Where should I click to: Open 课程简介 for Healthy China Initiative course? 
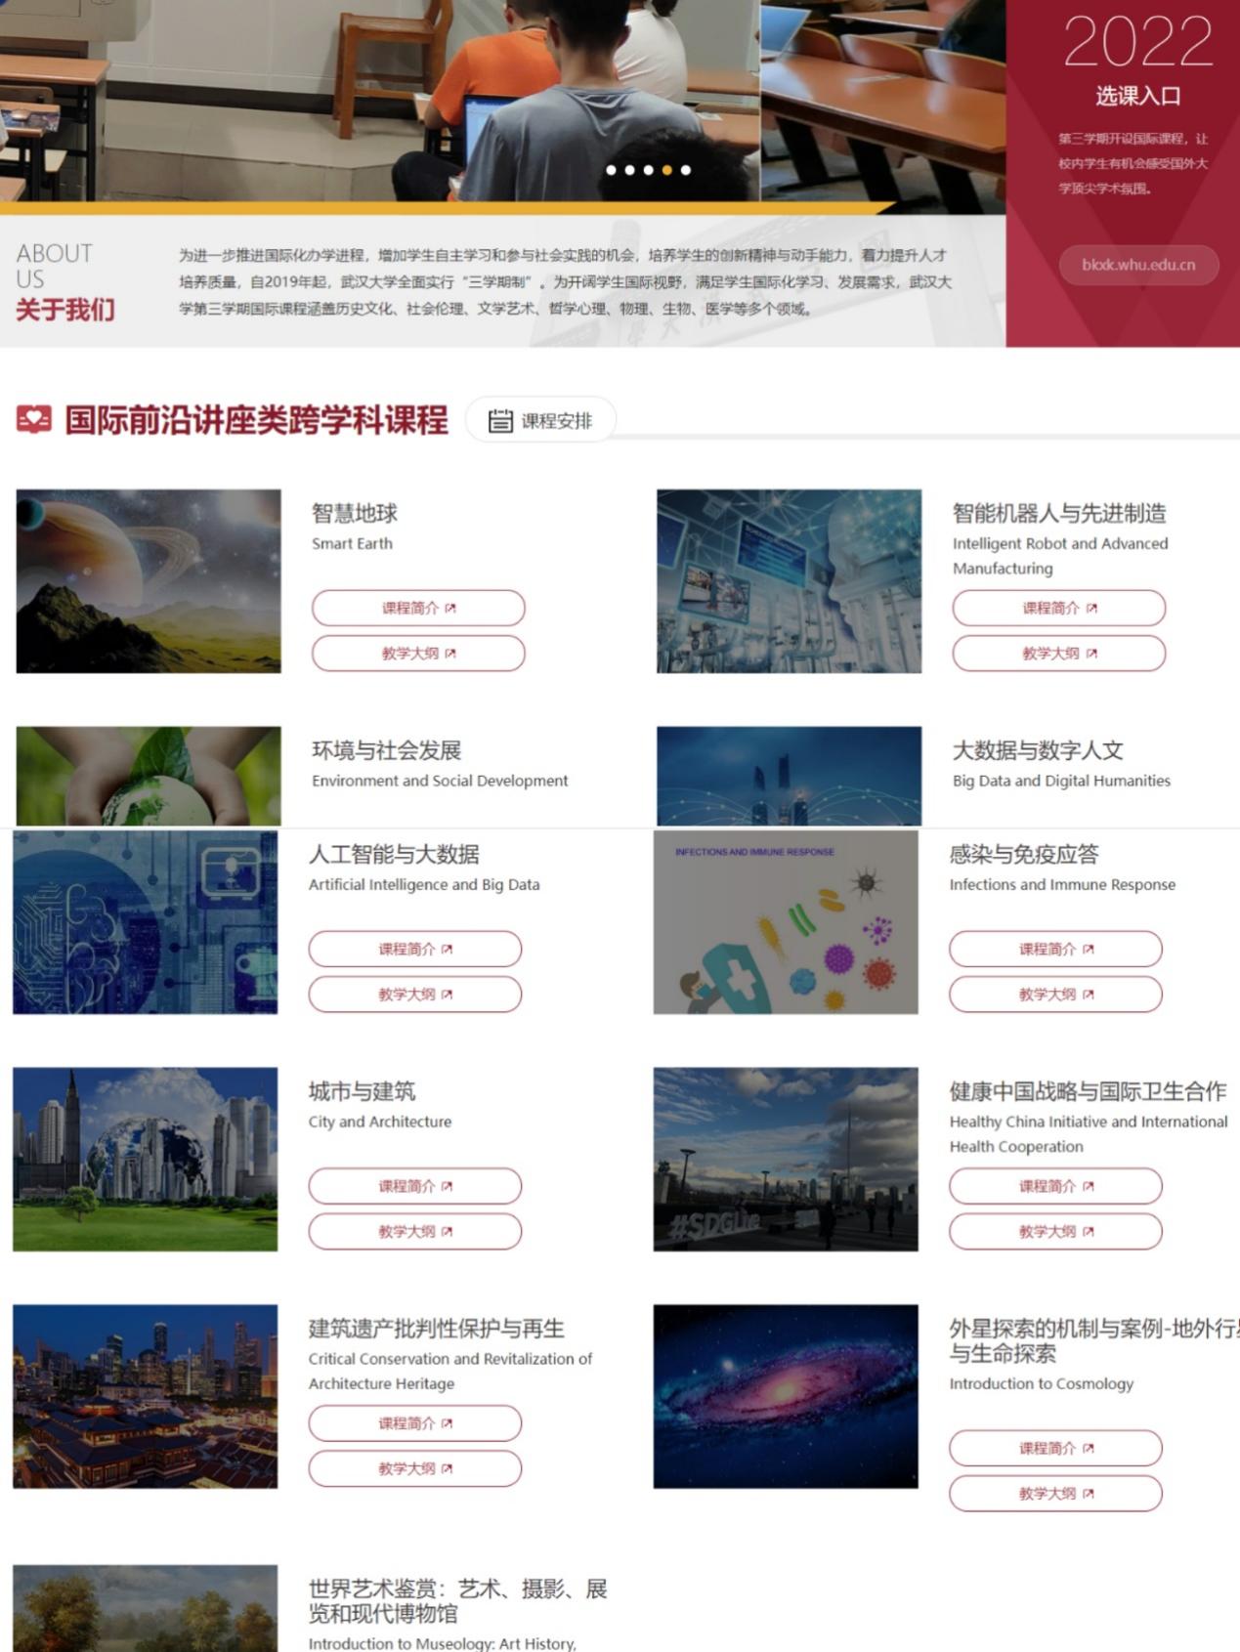point(1055,1186)
